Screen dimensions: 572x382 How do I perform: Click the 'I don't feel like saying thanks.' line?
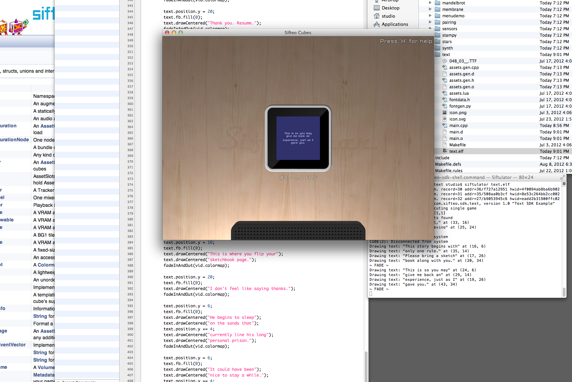click(229, 289)
